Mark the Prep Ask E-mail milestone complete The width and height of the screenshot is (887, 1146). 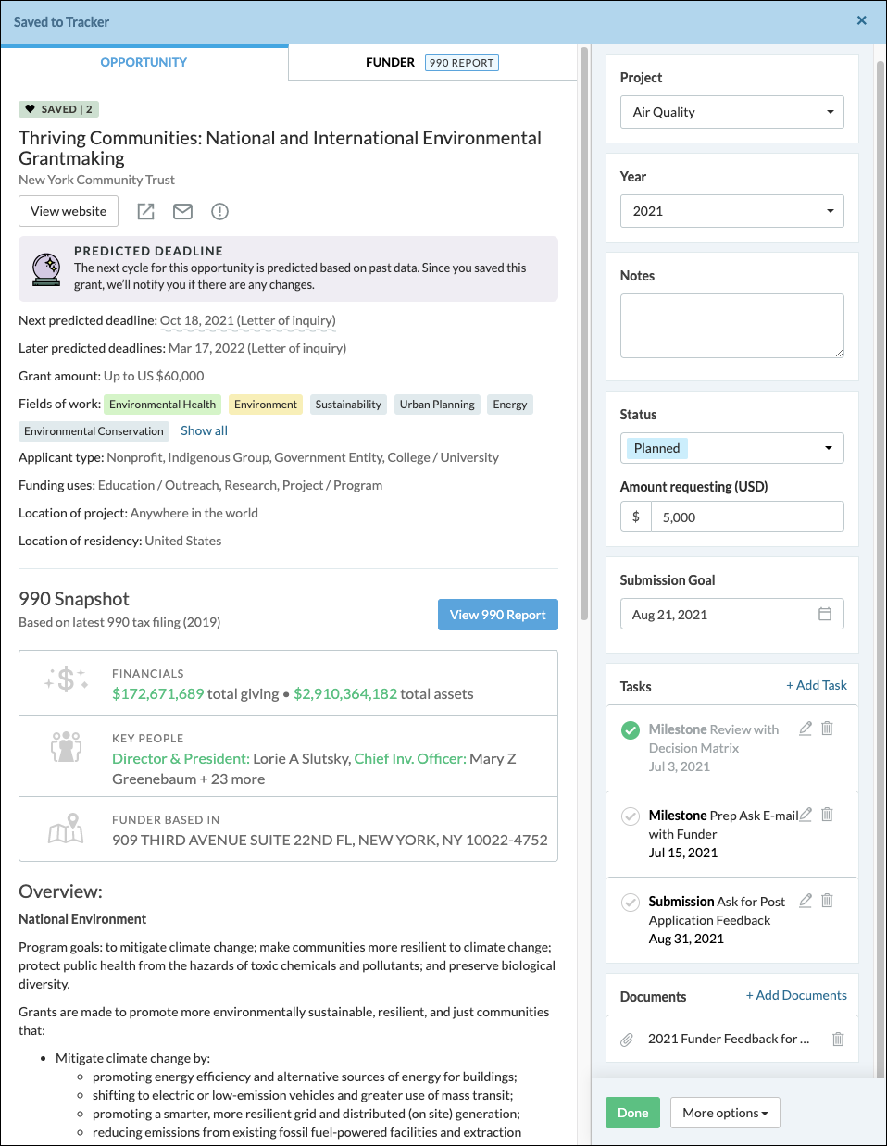(631, 816)
